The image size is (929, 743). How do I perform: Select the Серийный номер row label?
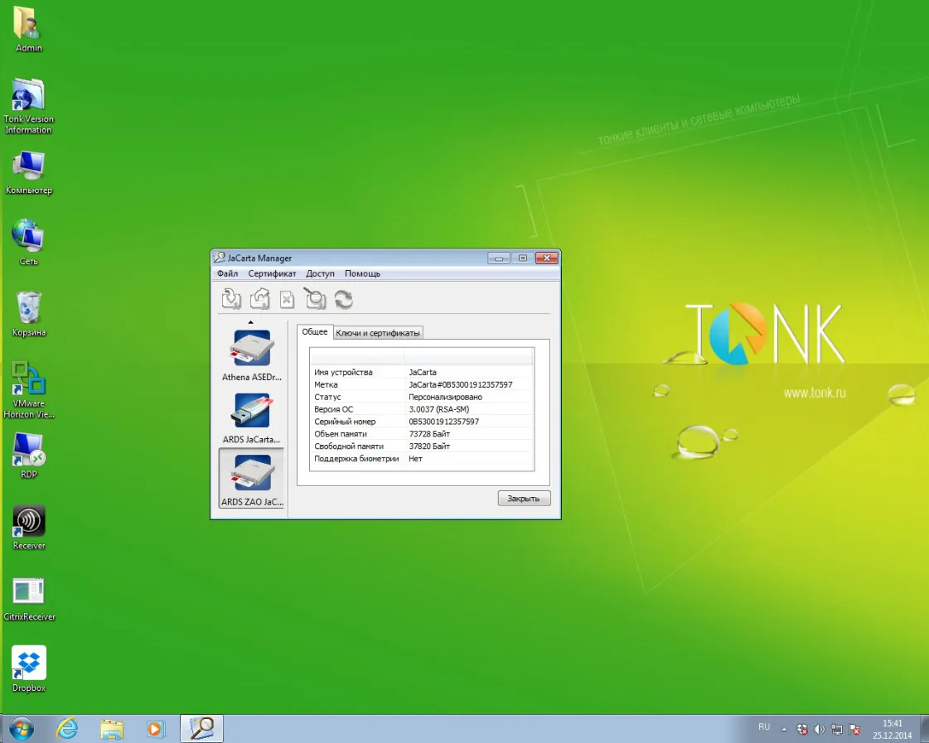345,422
